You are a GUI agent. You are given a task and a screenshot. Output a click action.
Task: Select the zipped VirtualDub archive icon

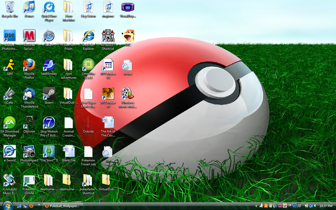coord(108,183)
